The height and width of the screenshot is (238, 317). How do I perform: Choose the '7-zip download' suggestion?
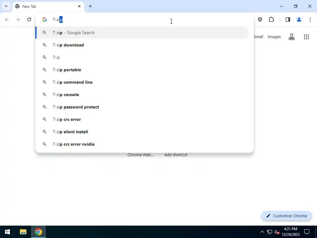tap(142, 45)
